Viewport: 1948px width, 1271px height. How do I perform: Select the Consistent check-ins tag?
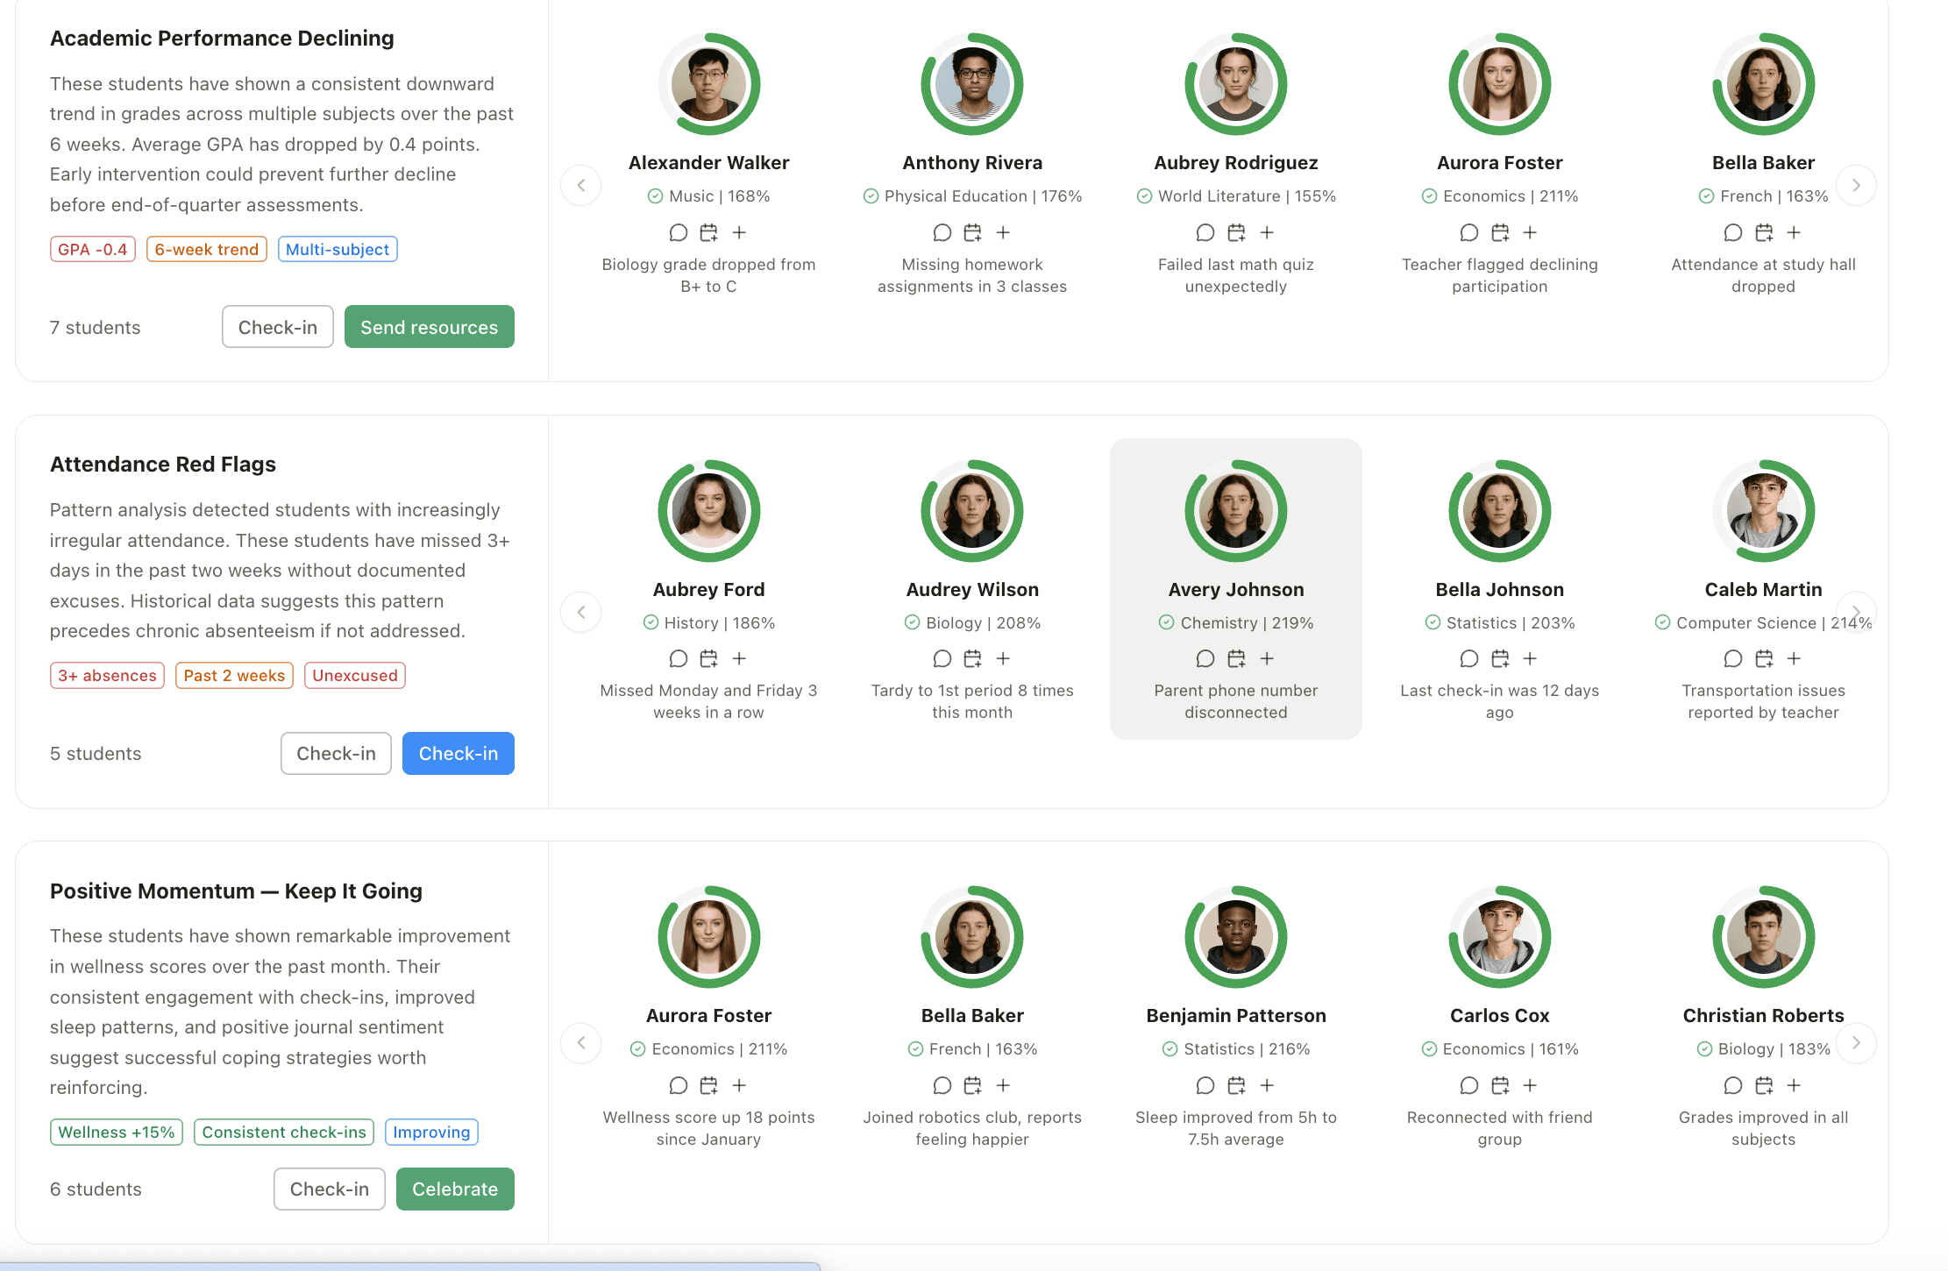283,1132
